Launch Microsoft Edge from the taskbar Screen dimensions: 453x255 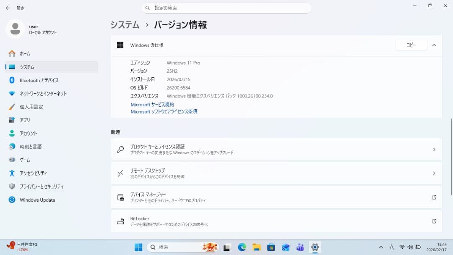242,247
